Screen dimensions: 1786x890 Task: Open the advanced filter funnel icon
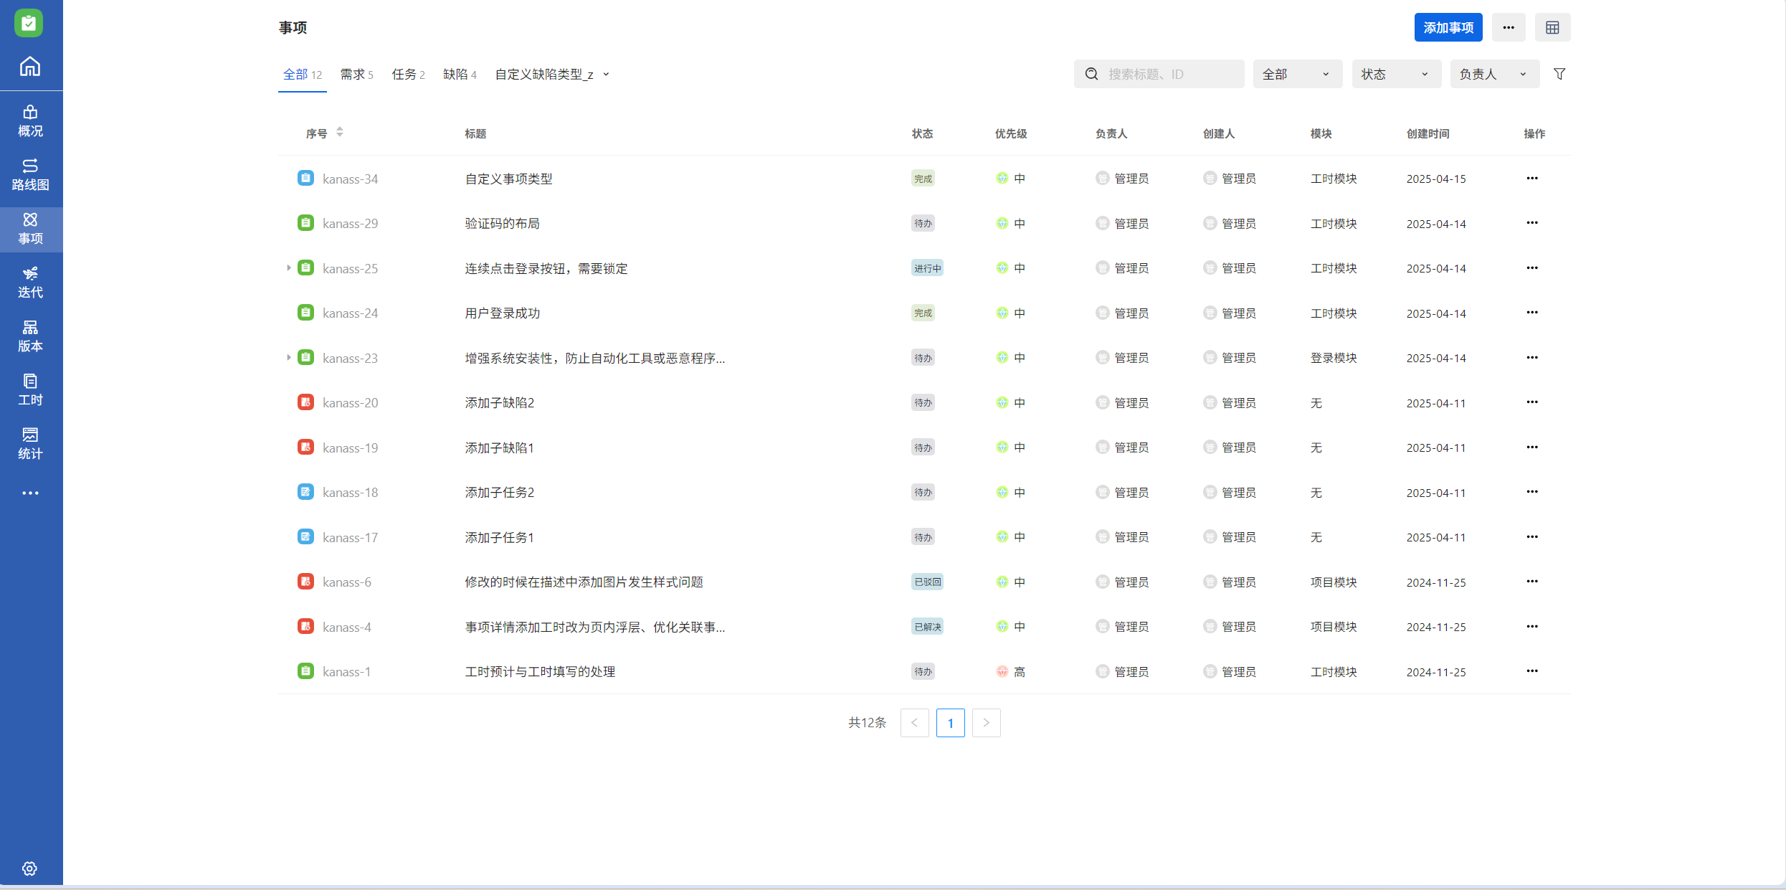[1559, 74]
